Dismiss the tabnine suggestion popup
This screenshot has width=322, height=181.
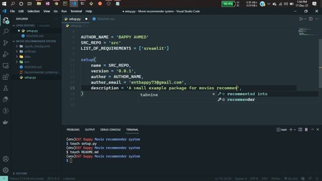[x=213, y=94]
